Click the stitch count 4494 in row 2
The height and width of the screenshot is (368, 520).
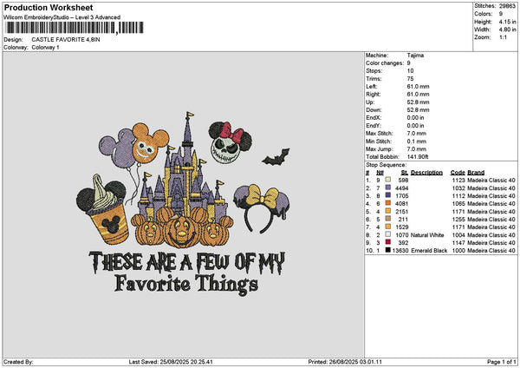(x=401, y=188)
